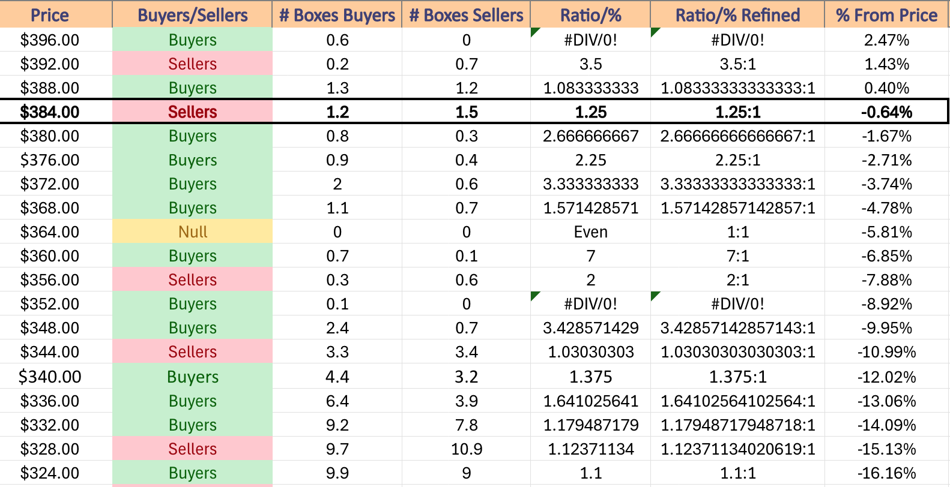Select the 1.375:1 refined ratio cell
This screenshot has width=950, height=487.
click(737, 377)
